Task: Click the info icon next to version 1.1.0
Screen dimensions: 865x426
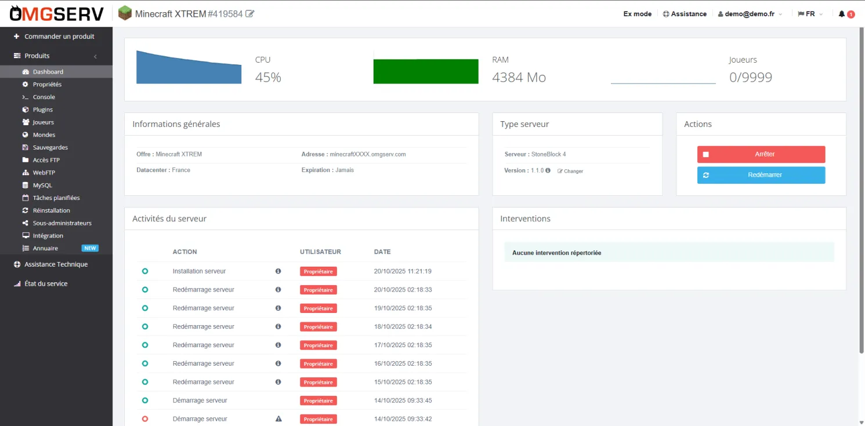Action: [x=548, y=171]
